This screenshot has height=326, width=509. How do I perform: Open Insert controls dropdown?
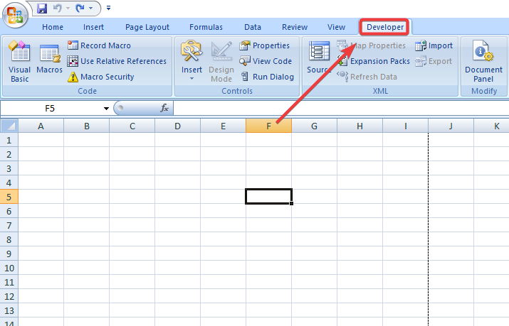[191, 61]
